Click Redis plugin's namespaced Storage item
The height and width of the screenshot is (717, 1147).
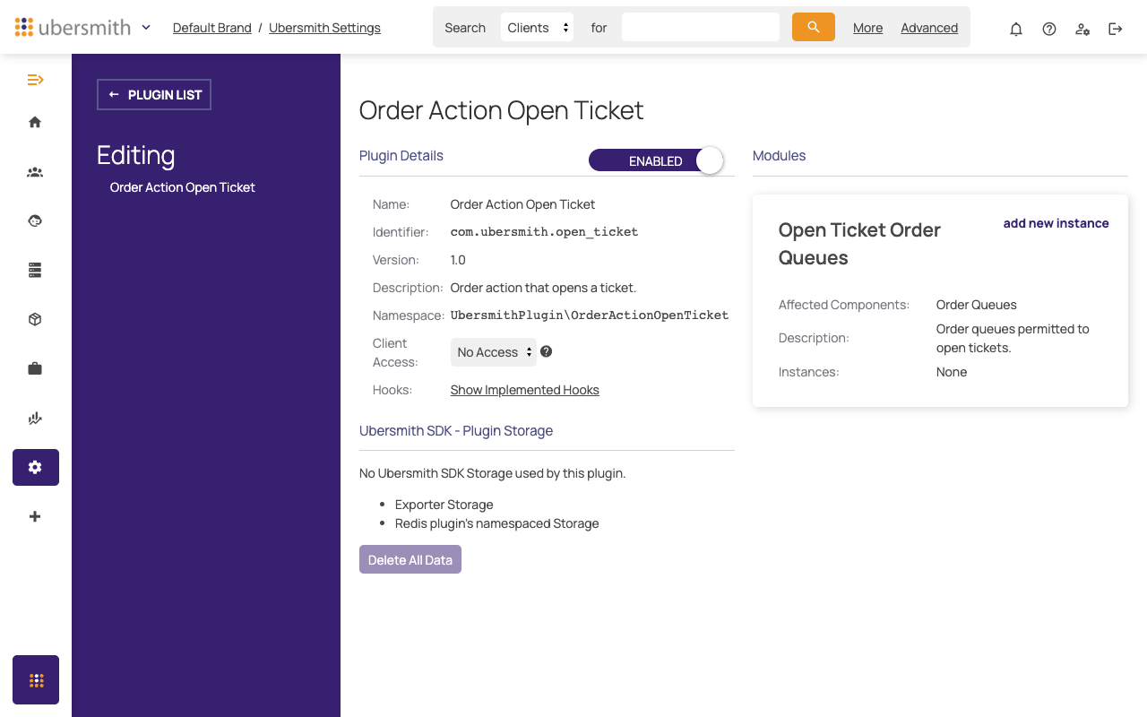pos(497,523)
